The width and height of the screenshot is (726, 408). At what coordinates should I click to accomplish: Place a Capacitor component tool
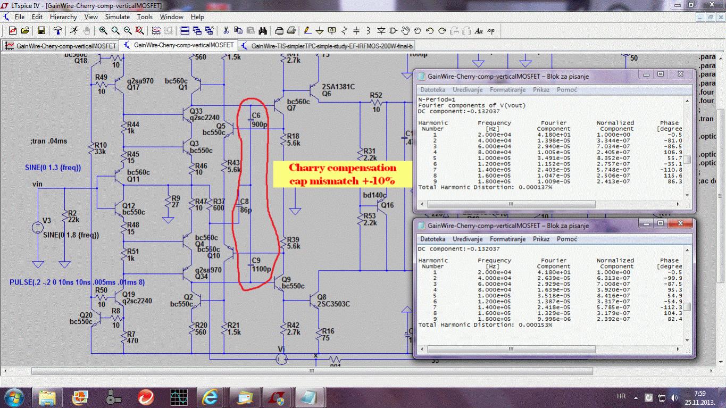coord(356,31)
